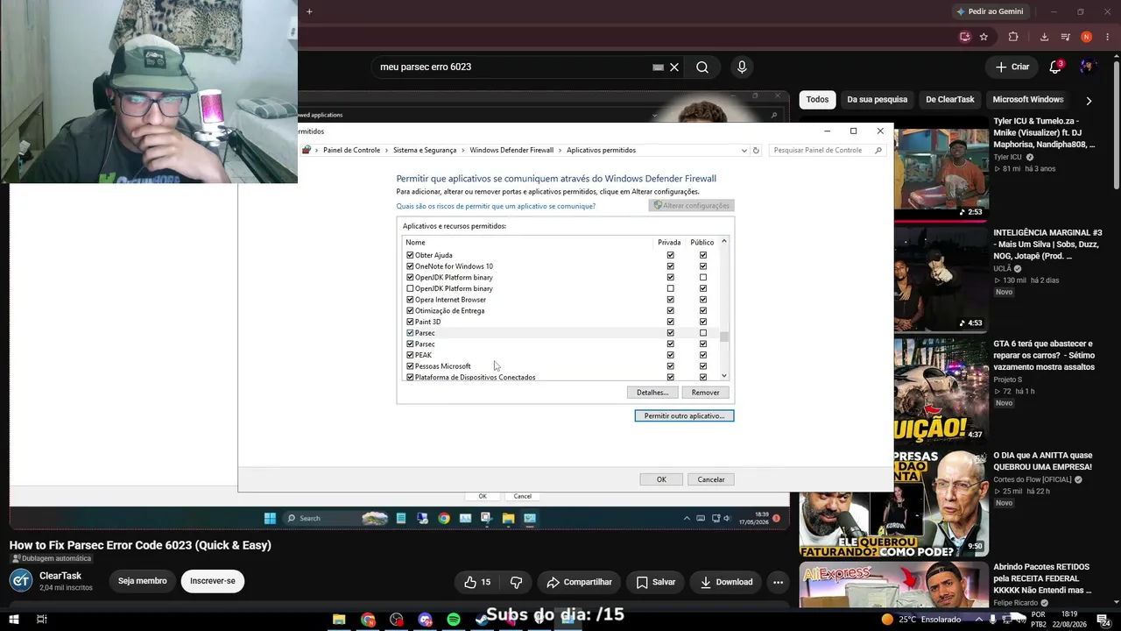Click Detalhes button in firewall dialog
Screen dimensions: 1121x631
652,393
